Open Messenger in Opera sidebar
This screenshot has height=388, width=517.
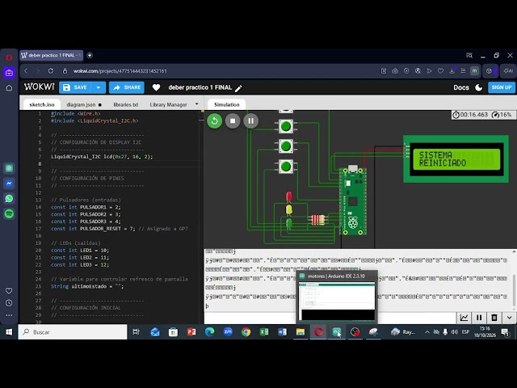click(x=9, y=183)
